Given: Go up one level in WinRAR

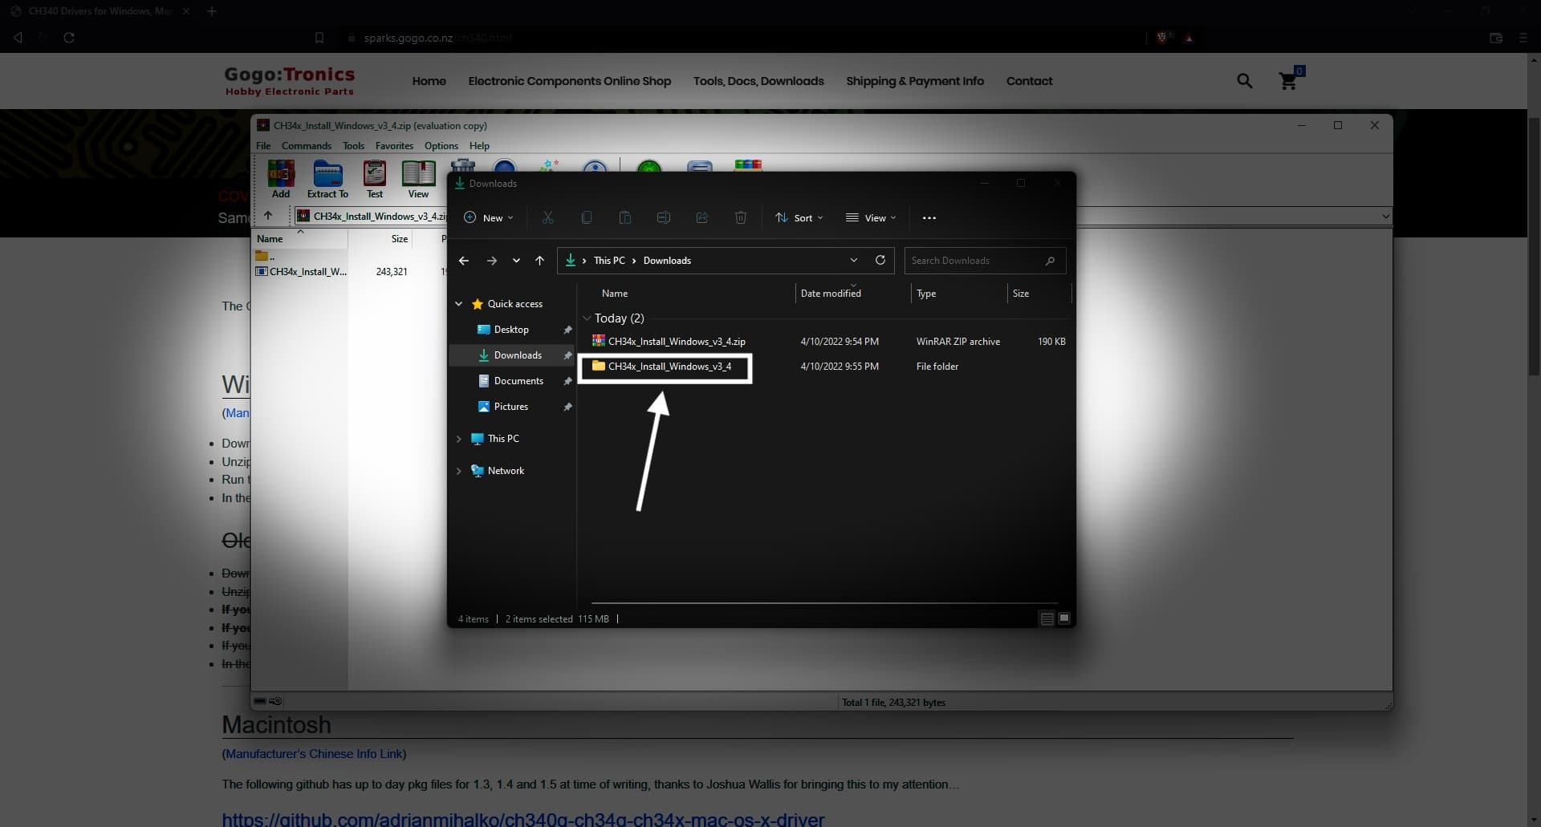Looking at the screenshot, I should pos(268,216).
